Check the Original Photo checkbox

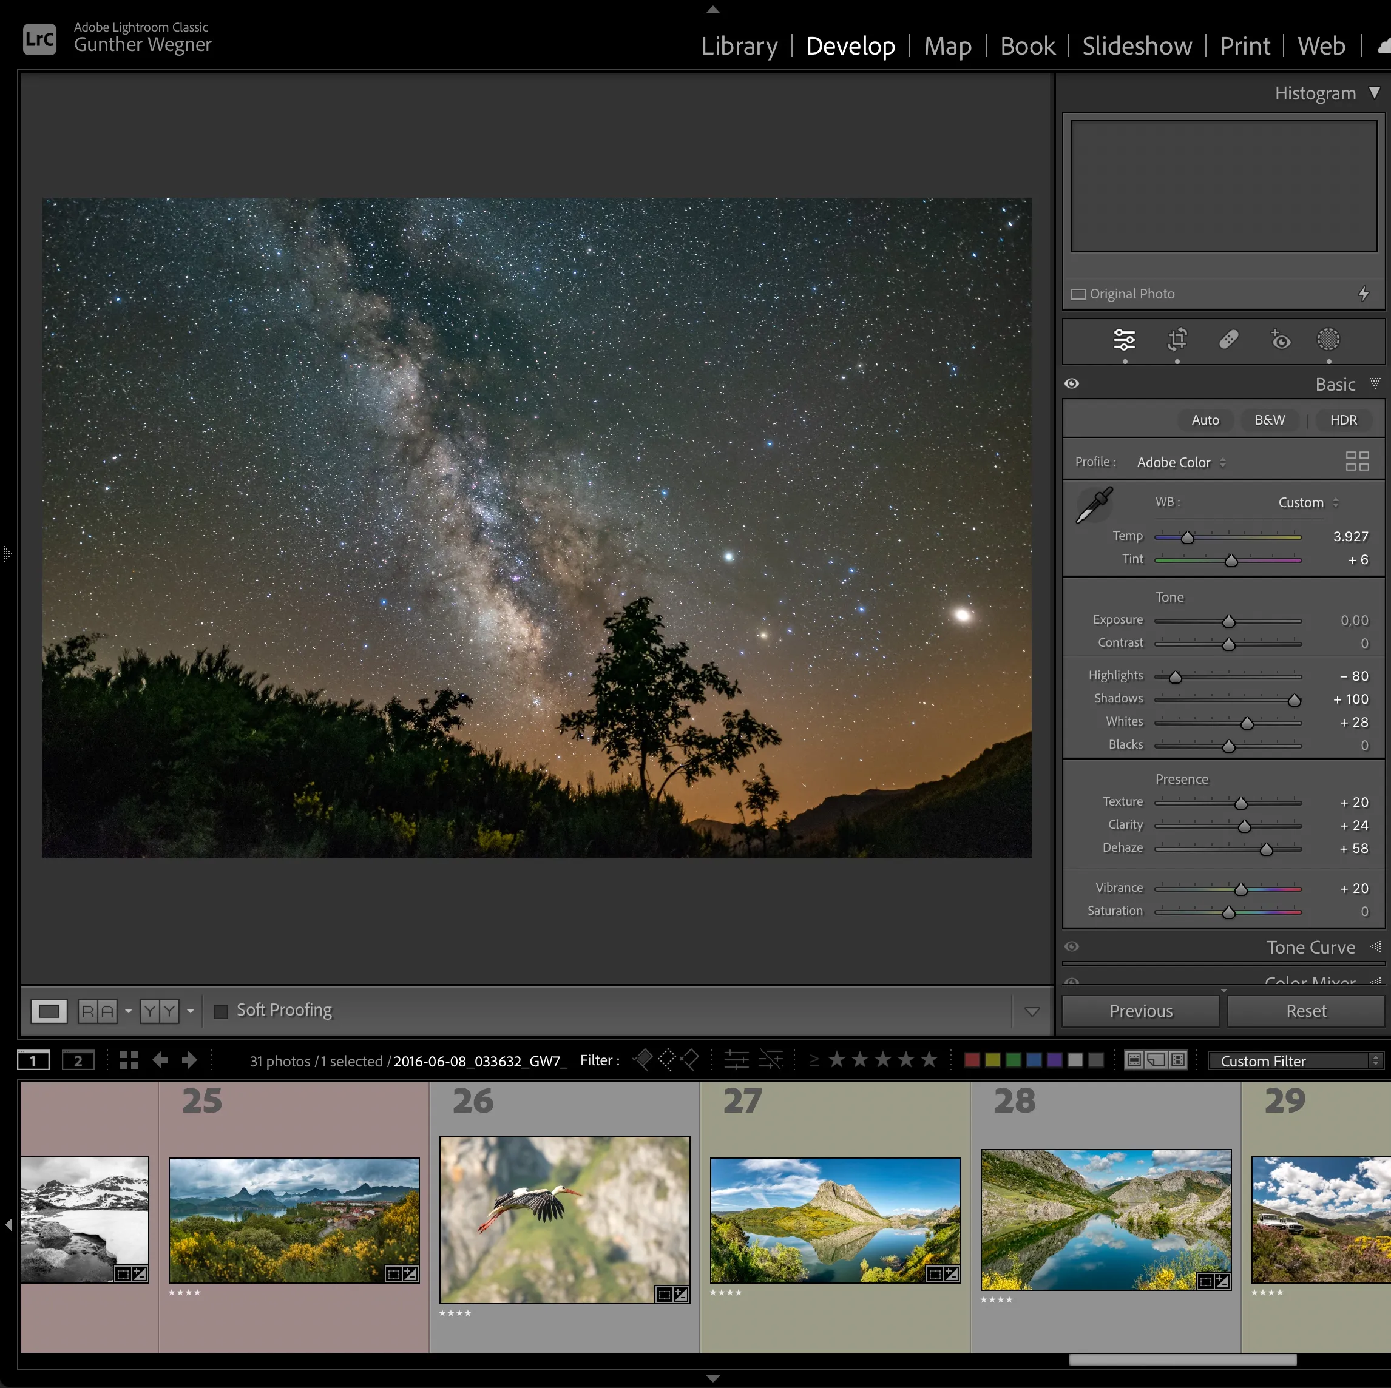(x=1078, y=294)
